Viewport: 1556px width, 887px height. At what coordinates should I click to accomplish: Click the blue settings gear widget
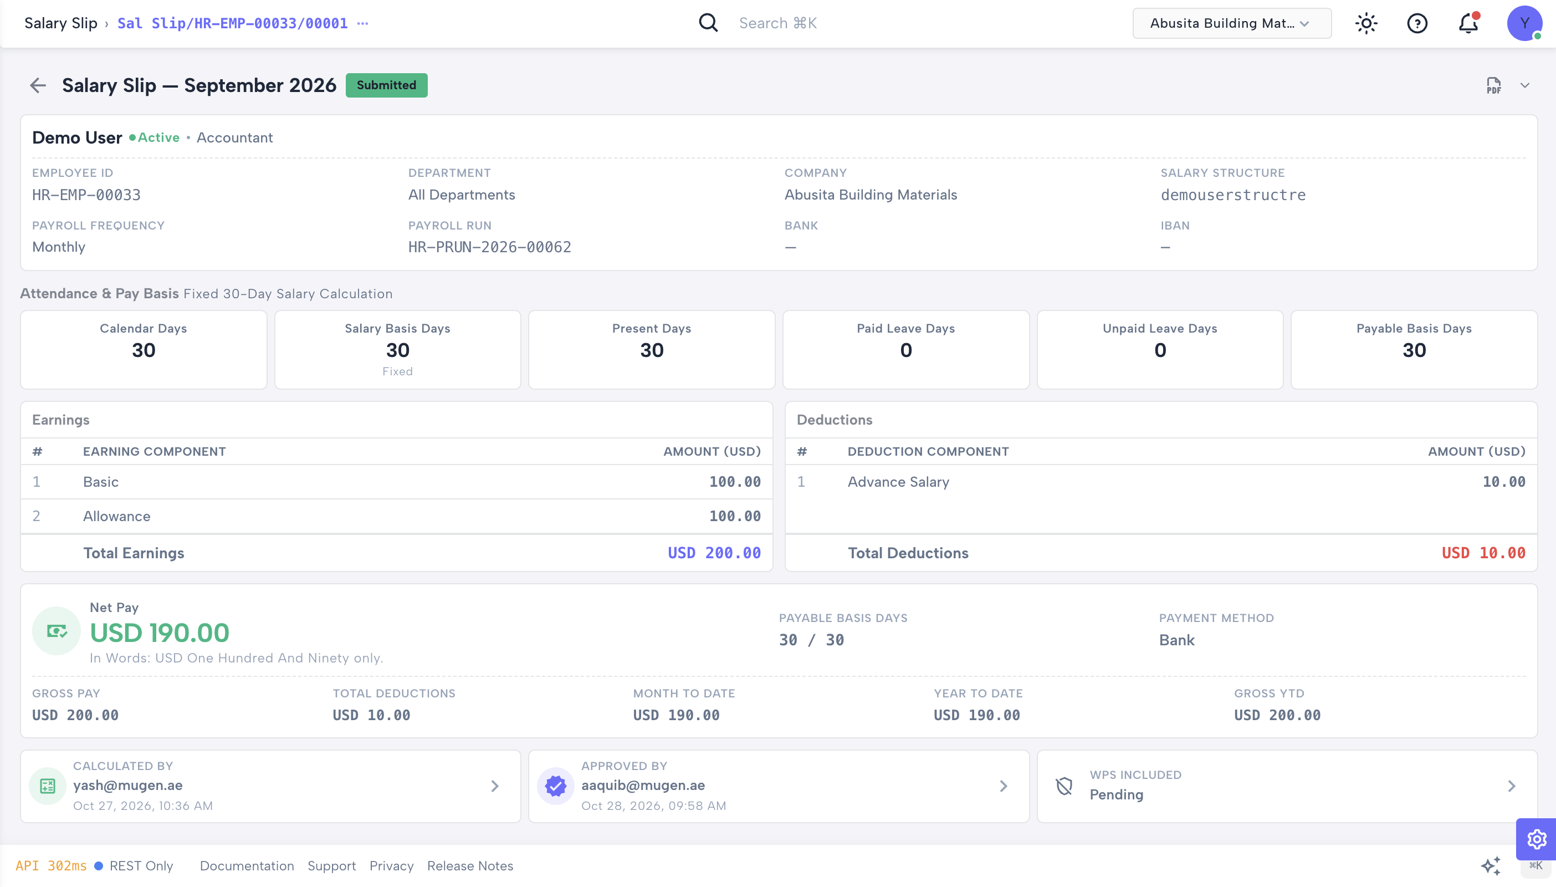1537,839
